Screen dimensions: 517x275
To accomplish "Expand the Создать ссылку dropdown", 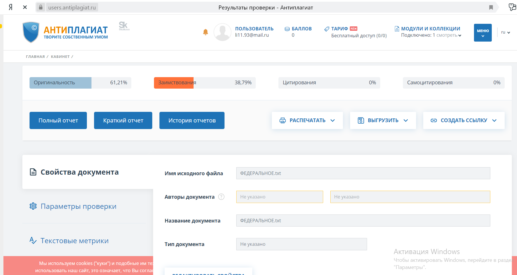I will [464, 120].
